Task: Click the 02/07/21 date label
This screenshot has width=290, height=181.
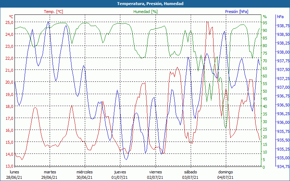Action: pos(155,178)
